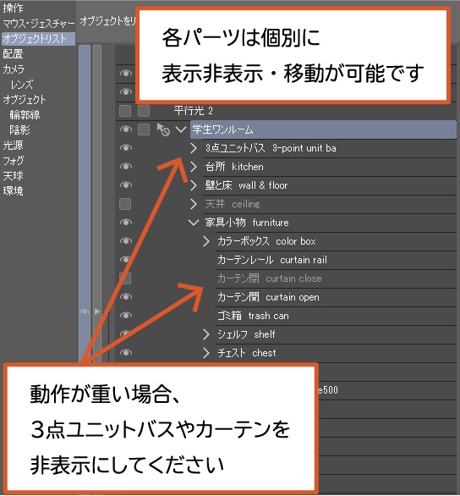Hide the カラーボックス color box part
Viewport: 460px width, 496px height.
[126, 241]
